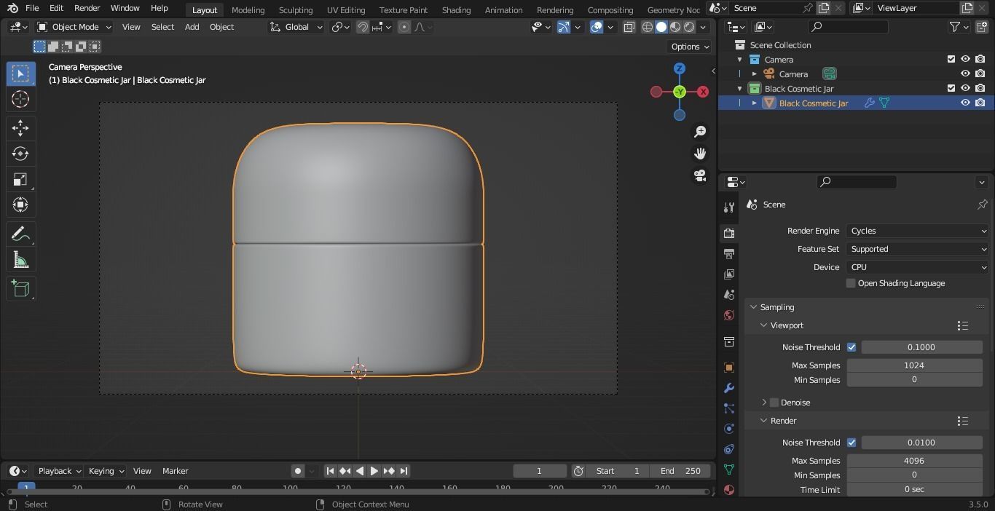Open Global transform orientation dropdown

click(x=296, y=27)
